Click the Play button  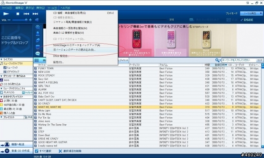click(6, 14)
